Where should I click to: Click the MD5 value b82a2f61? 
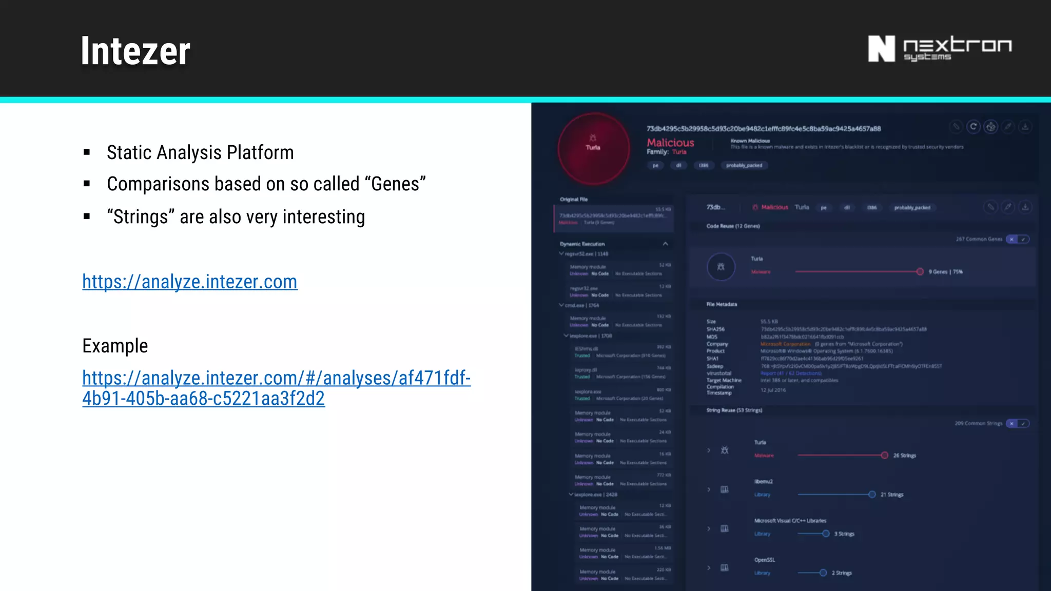[x=802, y=337]
